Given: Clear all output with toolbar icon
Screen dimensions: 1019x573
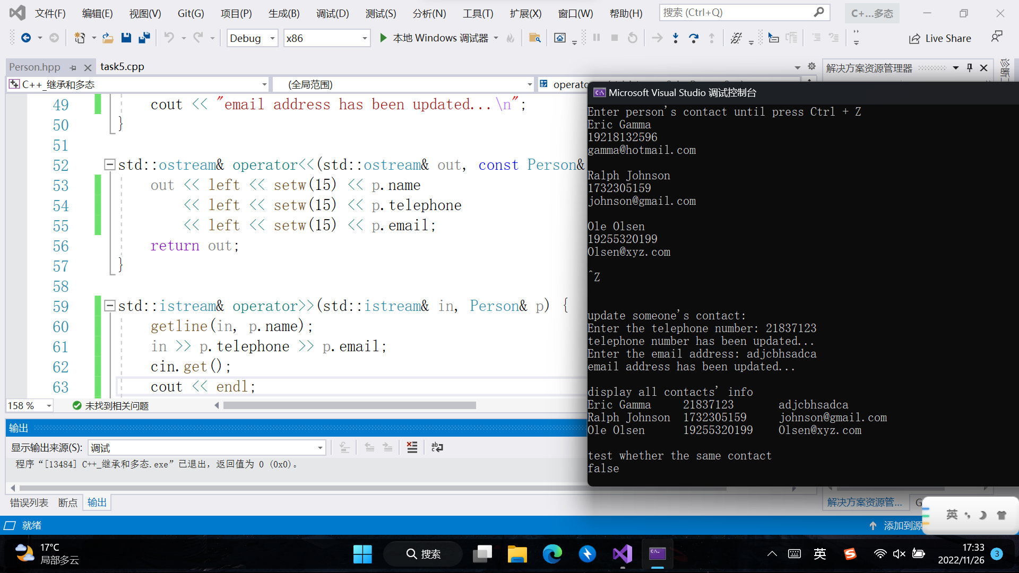Looking at the screenshot, I should [x=412, y=447].
